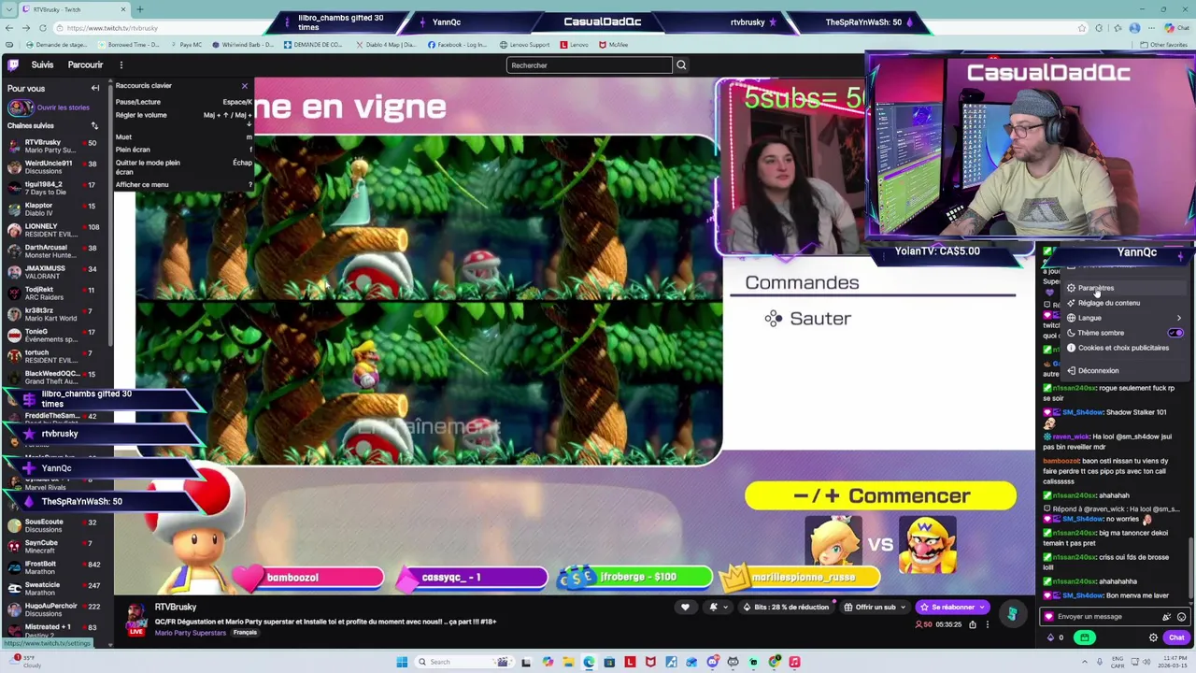Click the share icon next to the stream uptime
Image resolution: width=1196 pixels, height=673 pixels.
tap(973, 624)
